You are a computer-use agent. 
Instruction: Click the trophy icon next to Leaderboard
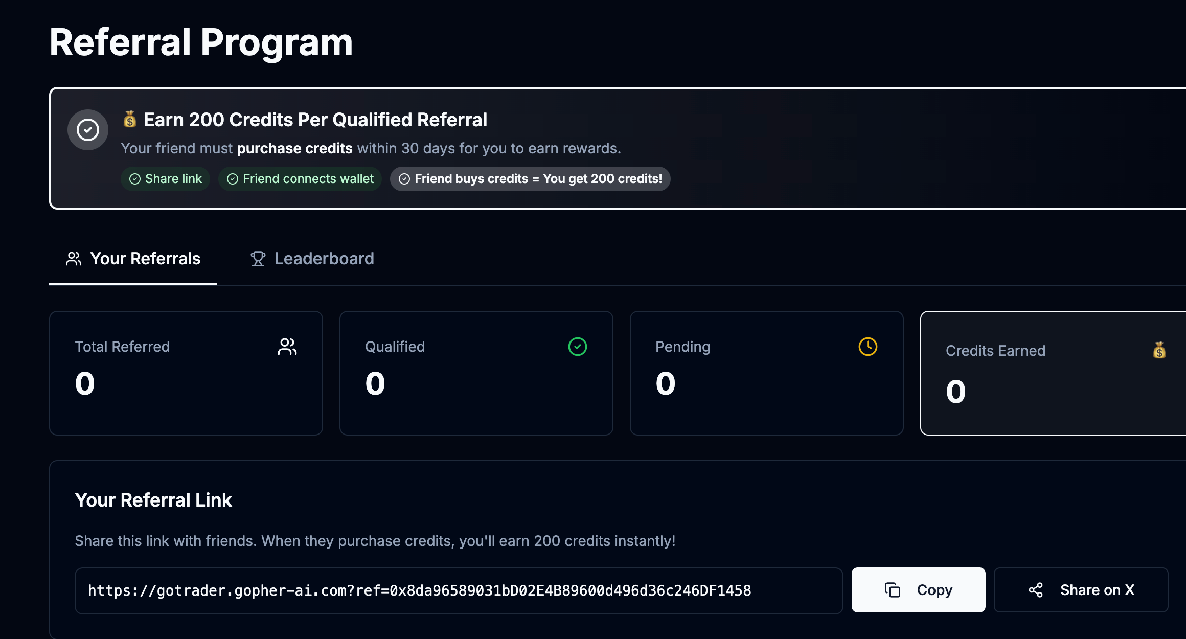point(258,259)
